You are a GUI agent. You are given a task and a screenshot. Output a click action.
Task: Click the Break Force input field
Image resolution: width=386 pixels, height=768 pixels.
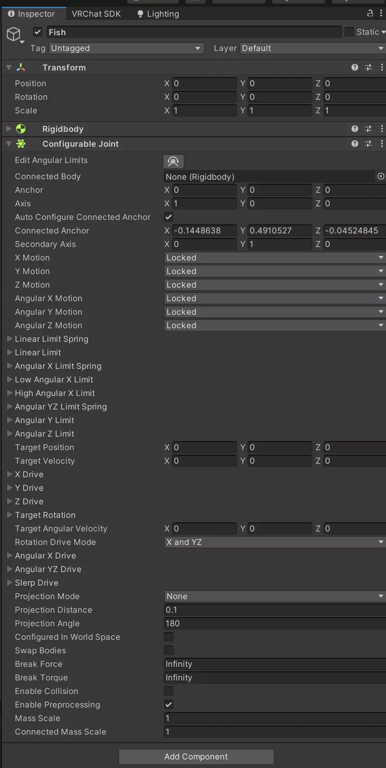click(x=274, y=664)
